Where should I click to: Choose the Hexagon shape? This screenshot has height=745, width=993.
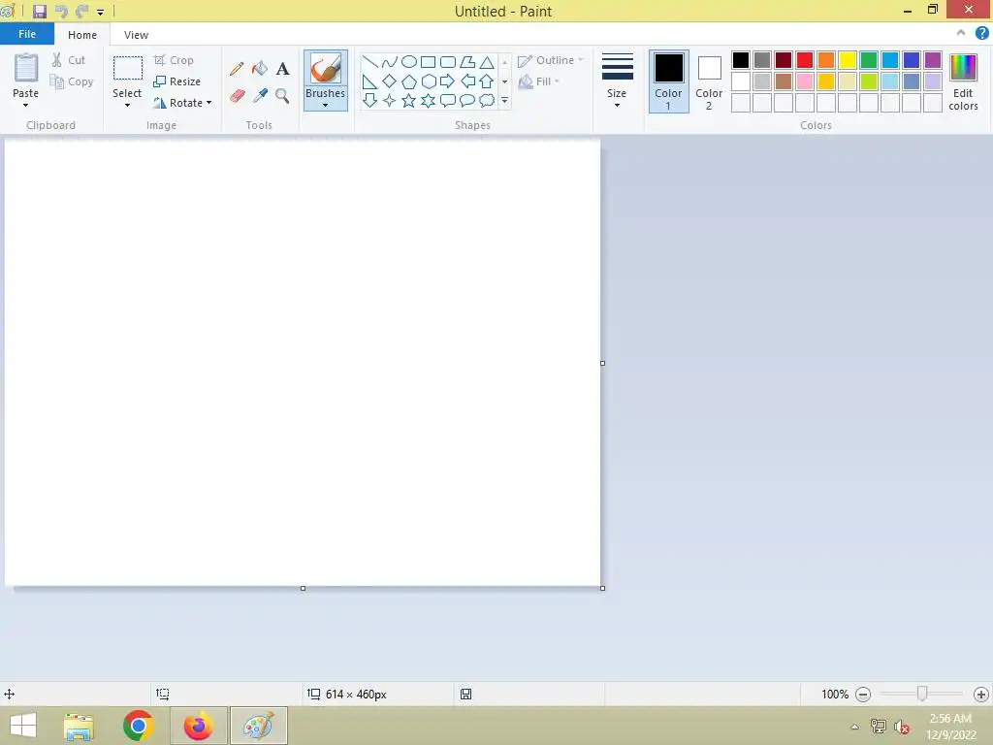tap(428, 81)
